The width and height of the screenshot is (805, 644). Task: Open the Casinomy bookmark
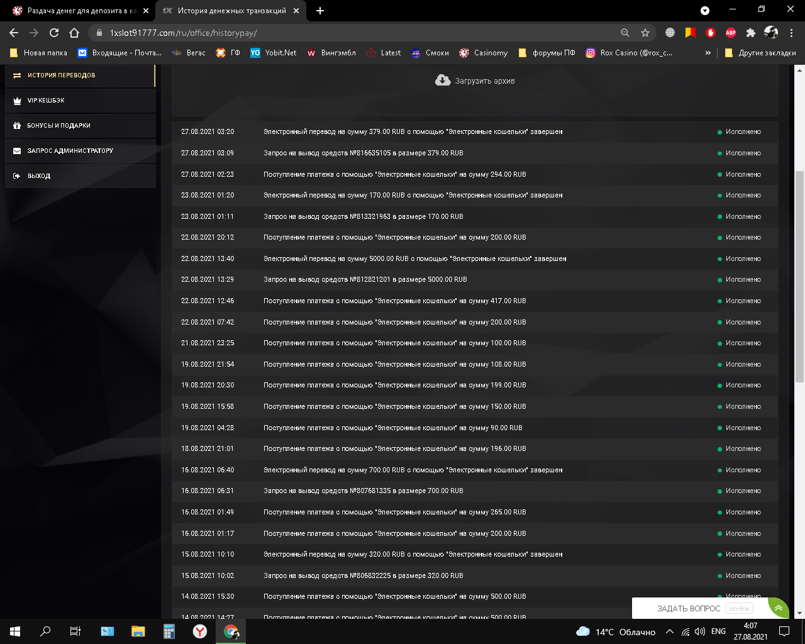pyautogui.click(x=483, y=53)
